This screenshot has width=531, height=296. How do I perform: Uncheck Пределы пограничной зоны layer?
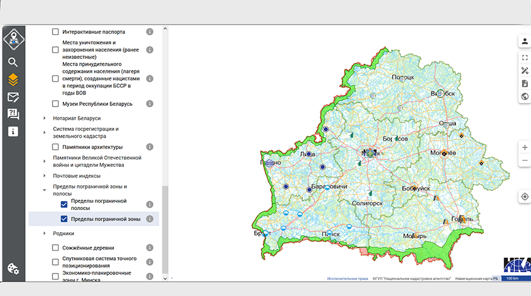click(64, 219)
